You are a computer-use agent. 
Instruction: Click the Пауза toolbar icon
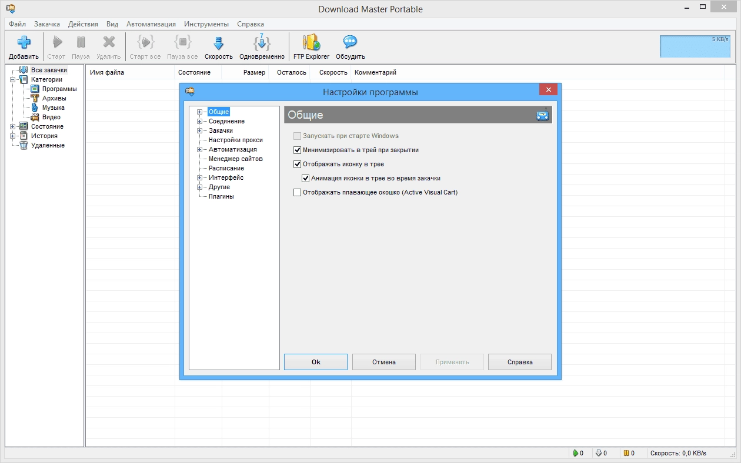(81, 42)
